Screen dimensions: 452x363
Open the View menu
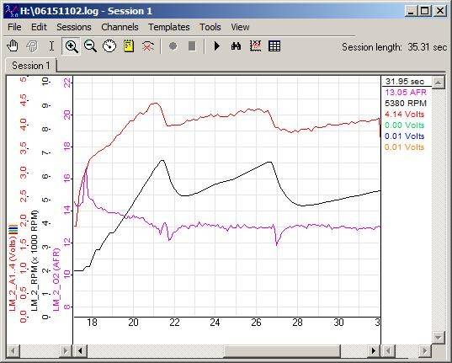coord(240,27)
